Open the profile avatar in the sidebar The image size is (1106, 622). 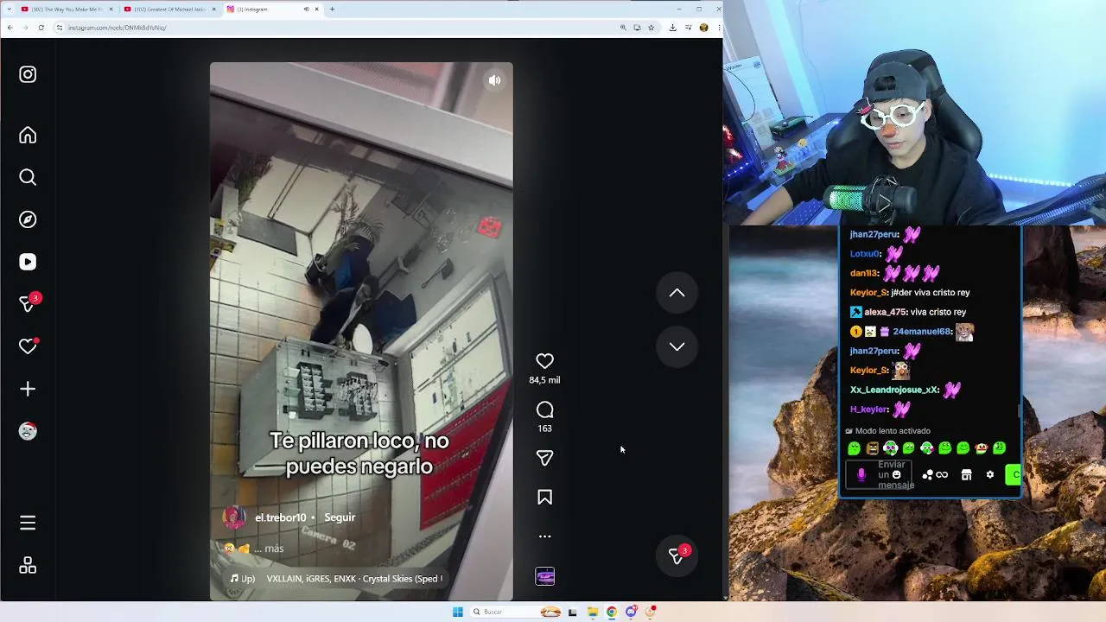tap(28, 431)
